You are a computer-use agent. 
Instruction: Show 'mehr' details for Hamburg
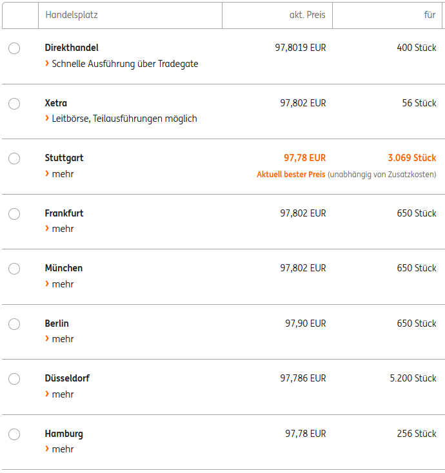point(62,449)
